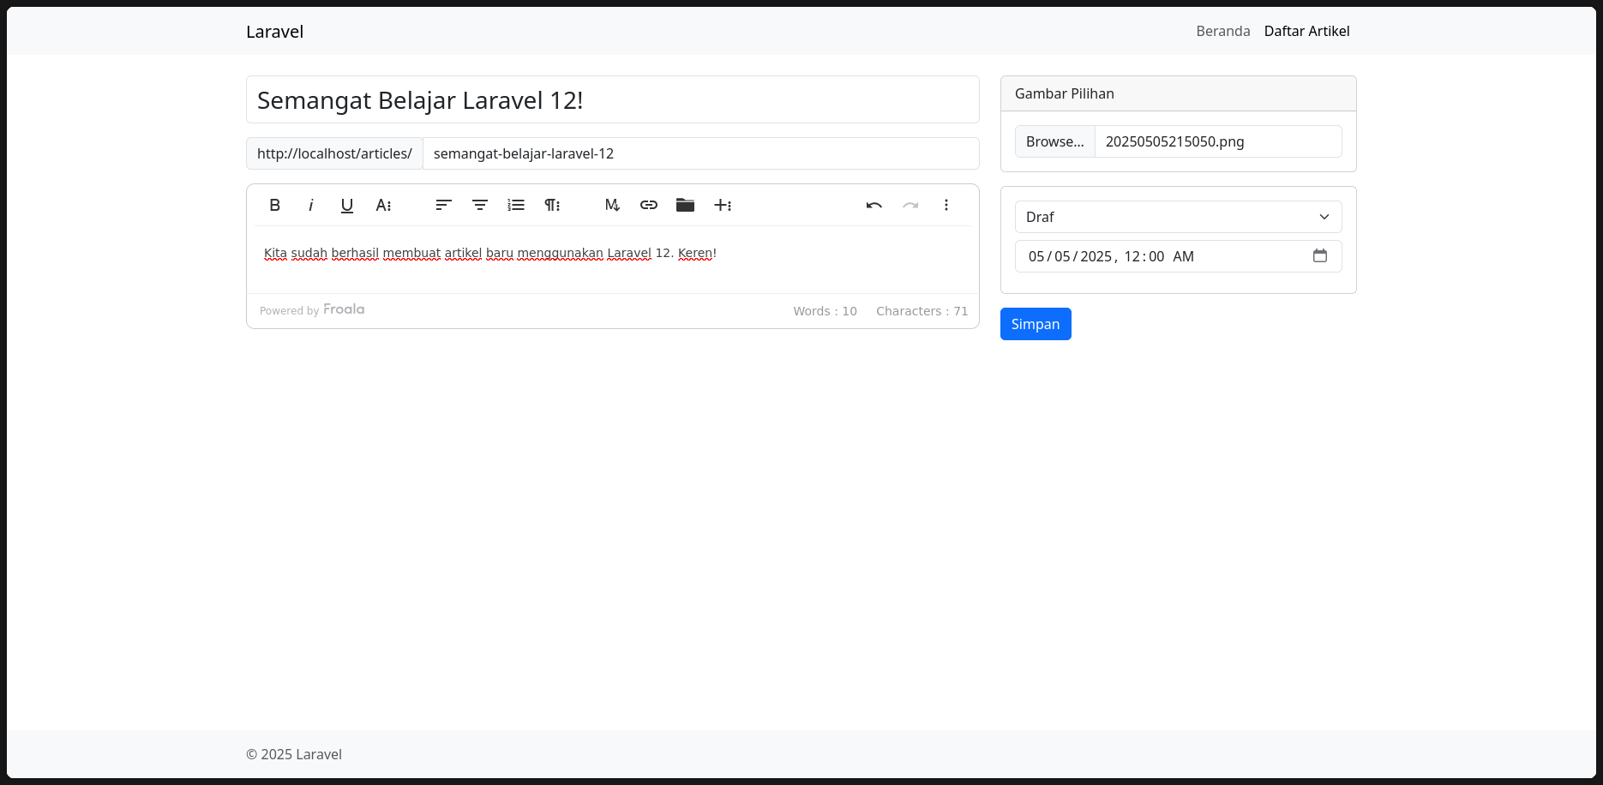Image resolution: width=1603 pixels, height=785 pixels.
Task: Click the Froala logo link
Action: click(344, 309)
